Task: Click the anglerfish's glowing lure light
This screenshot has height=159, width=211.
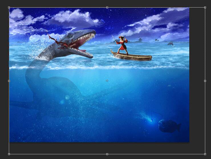Action: 151,121
